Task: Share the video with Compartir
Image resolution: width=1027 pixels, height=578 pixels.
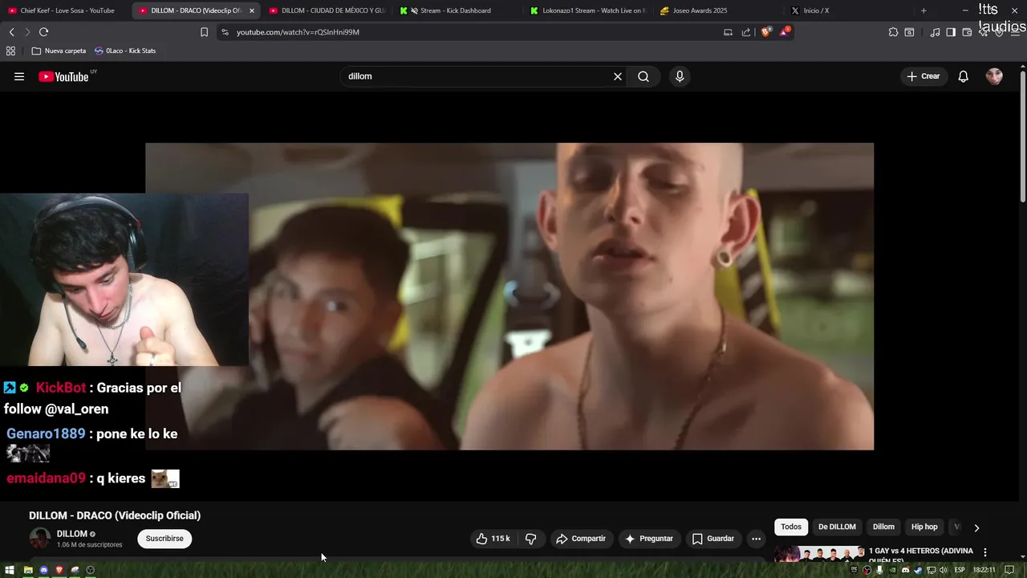Action: (581, 539)
